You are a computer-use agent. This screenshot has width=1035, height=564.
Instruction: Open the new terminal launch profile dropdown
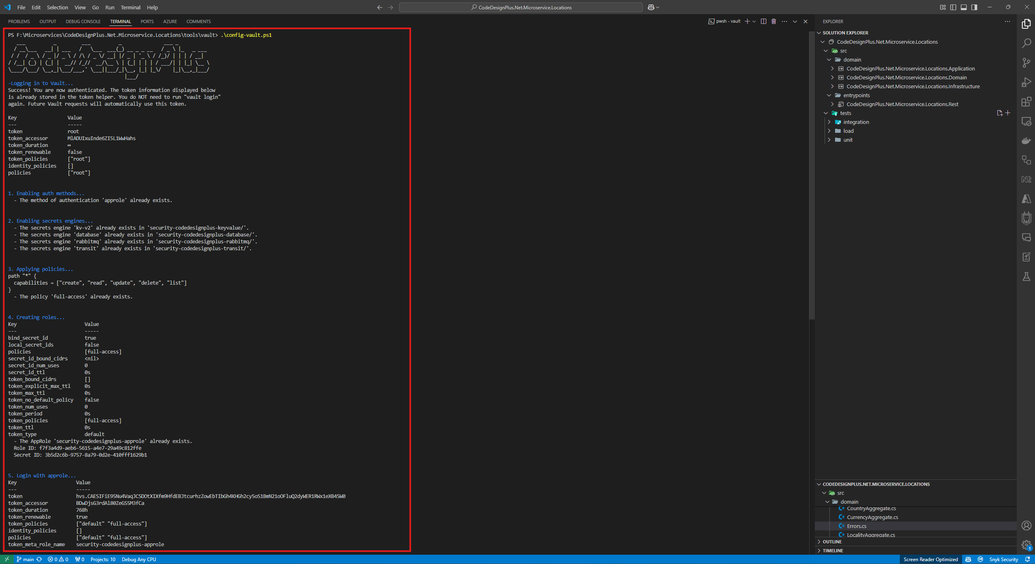pos(754,21)
